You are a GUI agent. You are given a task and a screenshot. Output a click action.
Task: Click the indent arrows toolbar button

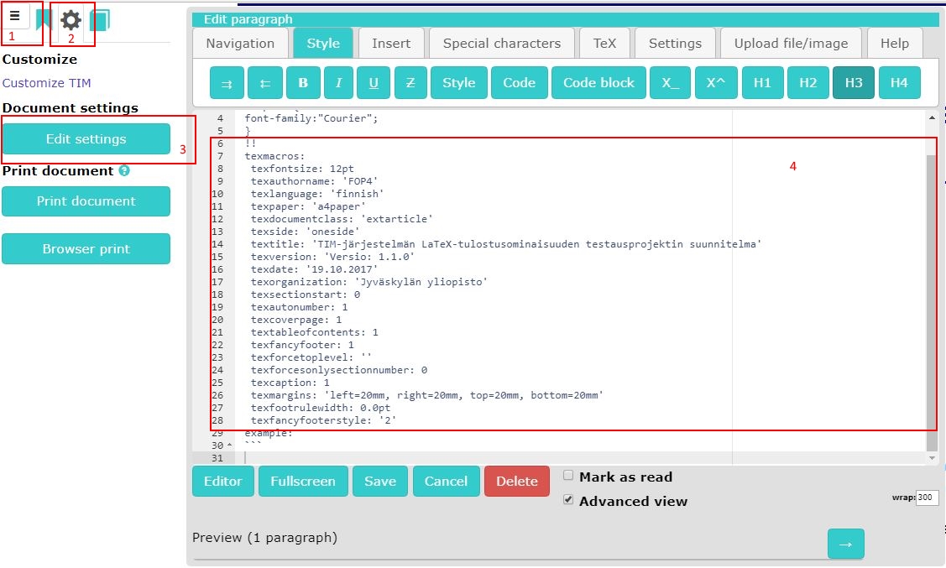227,82
